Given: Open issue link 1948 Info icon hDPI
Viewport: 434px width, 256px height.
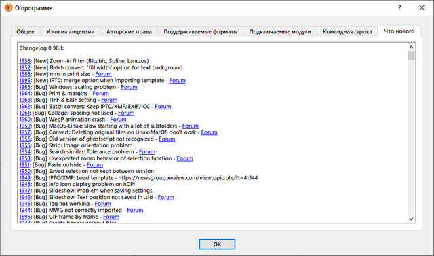Looking at the screenshot, I should (x=25, y=184).
